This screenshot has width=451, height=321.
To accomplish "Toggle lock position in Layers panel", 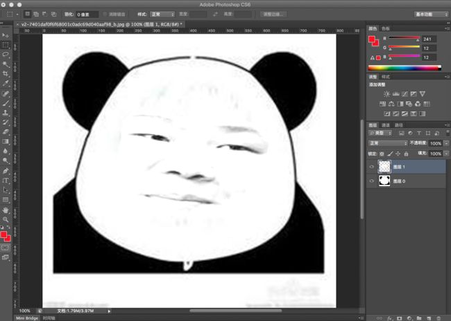I will pos(398,154).
